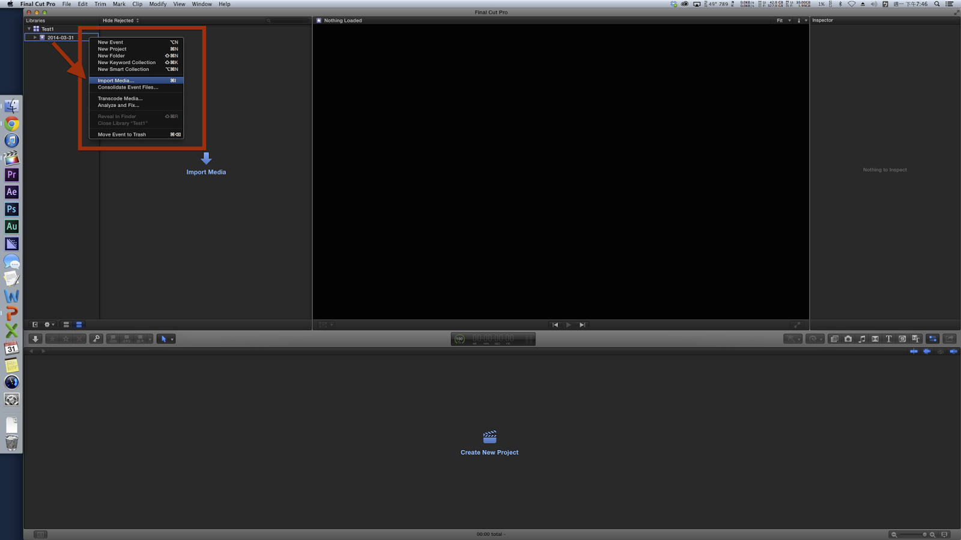Click the Create New Project link

tap(490, 452)
